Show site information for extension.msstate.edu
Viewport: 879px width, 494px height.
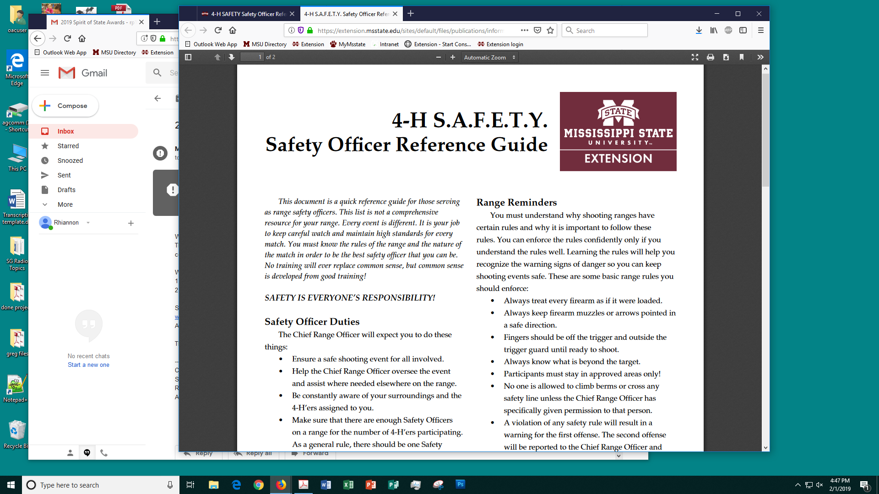click(291, 30)
